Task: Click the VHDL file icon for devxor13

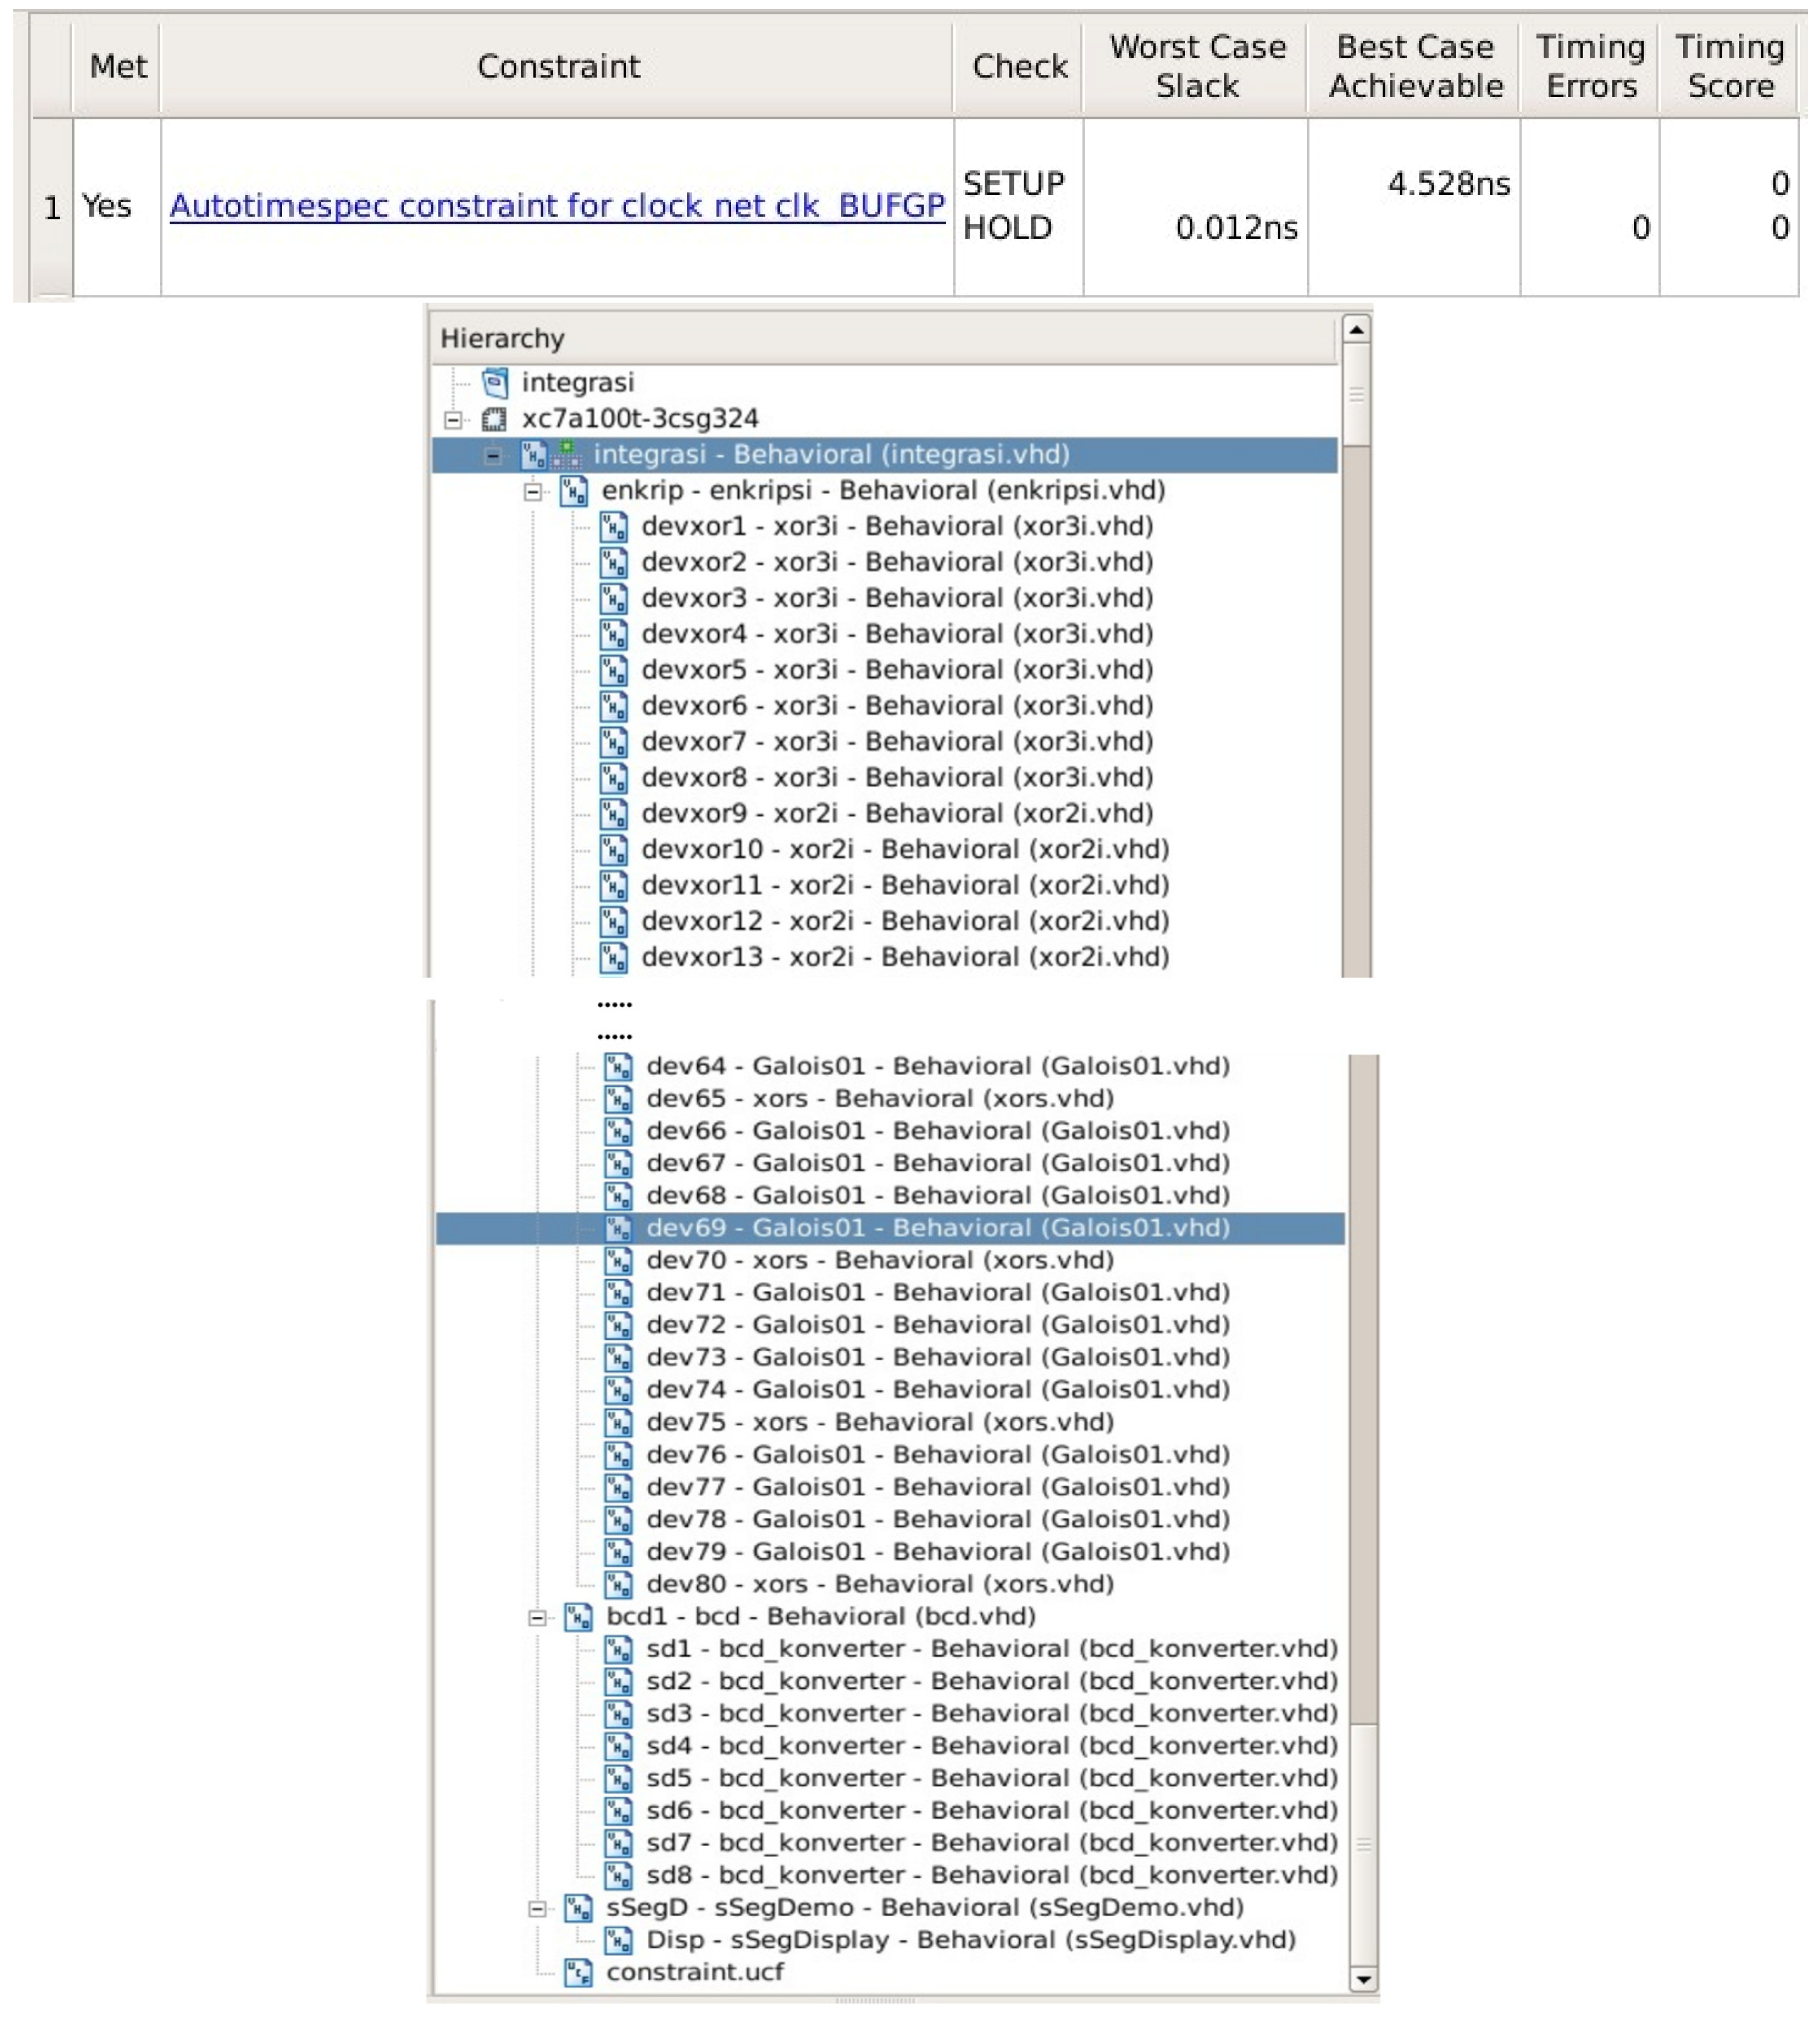Action: coord(614,958)
